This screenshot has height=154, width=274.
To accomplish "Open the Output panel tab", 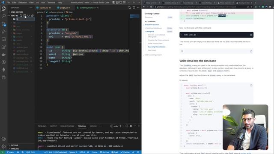I will click(x=53, y=126).
